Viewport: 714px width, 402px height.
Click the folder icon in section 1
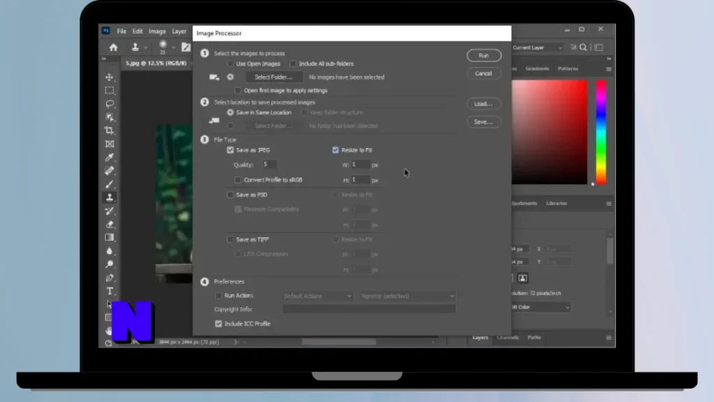pyautogui.click(x=214, y=77)
